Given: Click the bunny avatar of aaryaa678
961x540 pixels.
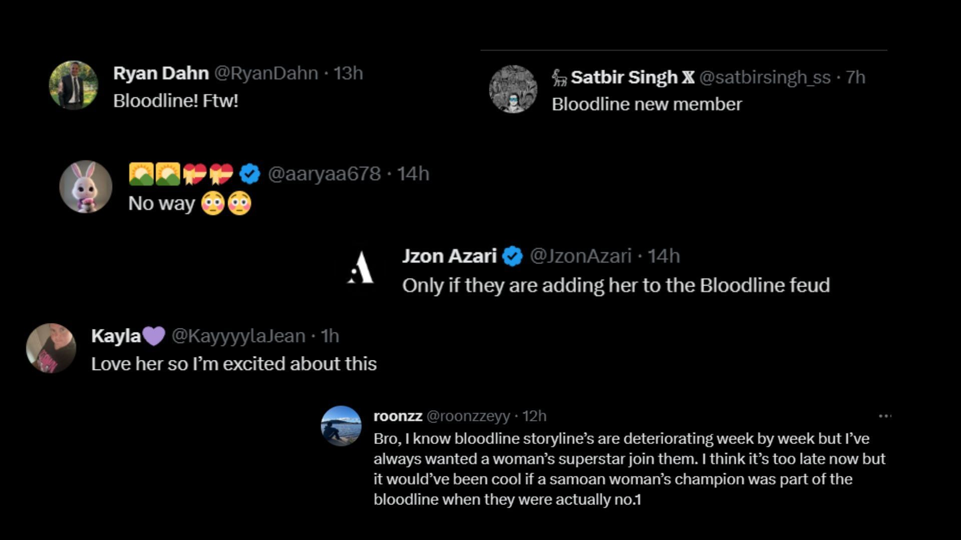Looking at the screenshot, I should coord(86,186).
